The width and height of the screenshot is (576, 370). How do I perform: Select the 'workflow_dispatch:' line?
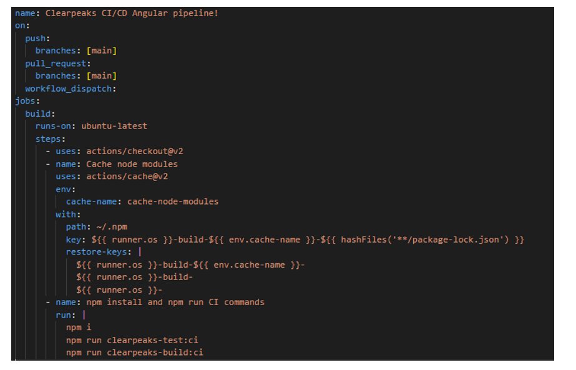(71, 89)
